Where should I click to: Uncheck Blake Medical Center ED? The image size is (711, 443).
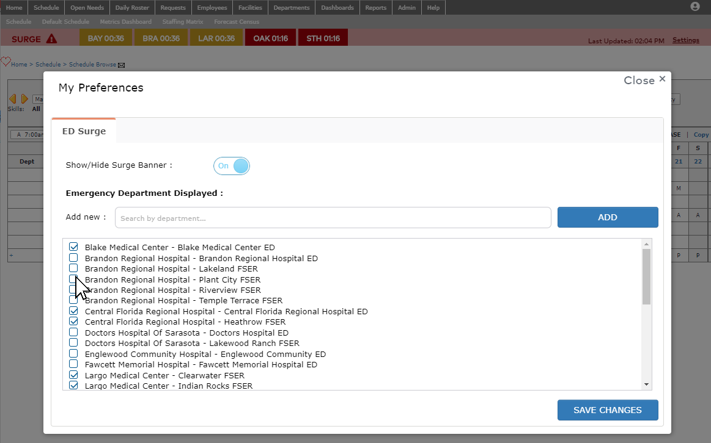tap(73, 247)
